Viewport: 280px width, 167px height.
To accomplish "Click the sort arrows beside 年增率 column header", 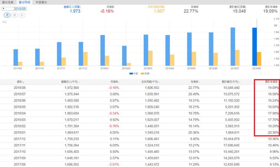I will [200, 82].
